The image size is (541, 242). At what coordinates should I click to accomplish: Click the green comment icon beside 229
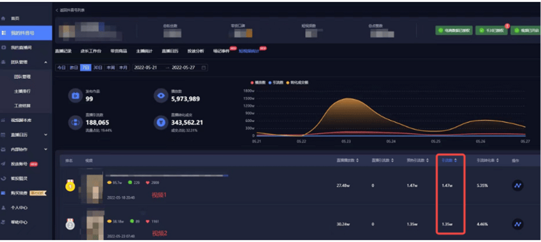[x=130, y=183]
